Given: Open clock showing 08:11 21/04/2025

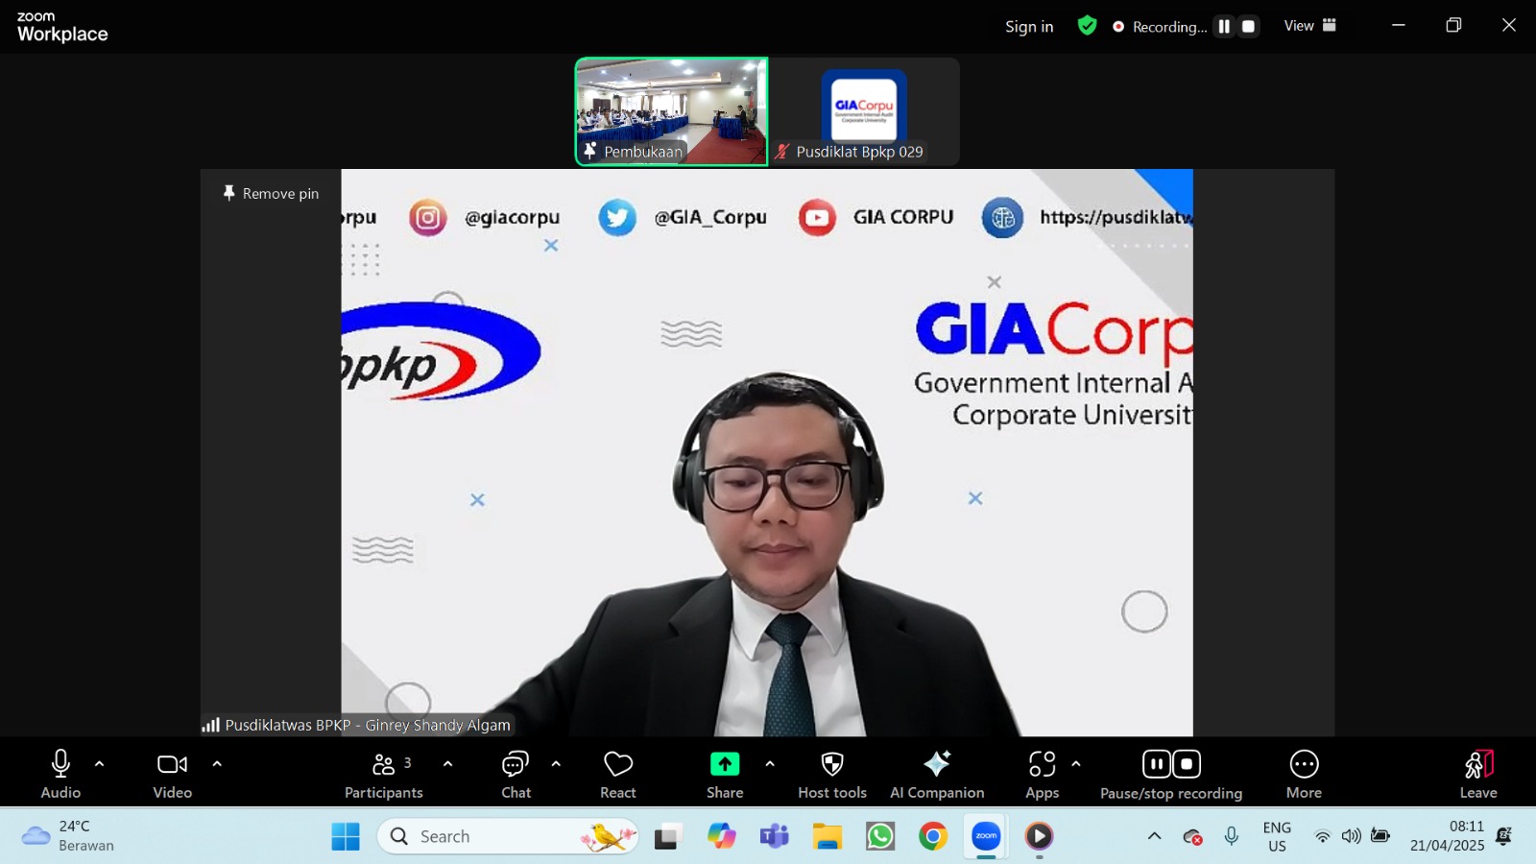Looking at the screenshot, I should (1447, 836).
